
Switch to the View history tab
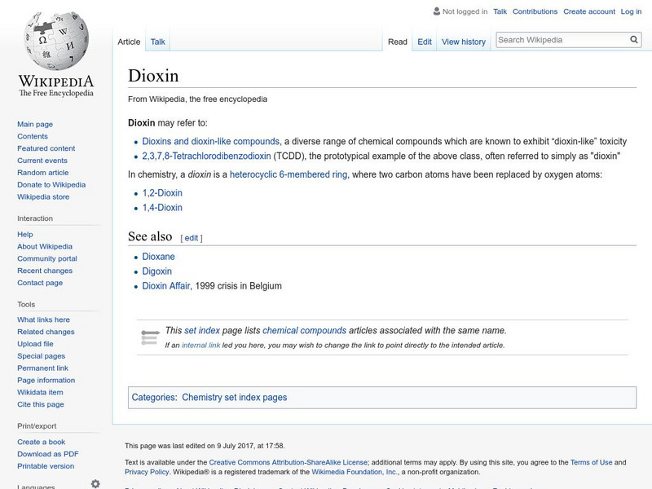tap(463, 42)
